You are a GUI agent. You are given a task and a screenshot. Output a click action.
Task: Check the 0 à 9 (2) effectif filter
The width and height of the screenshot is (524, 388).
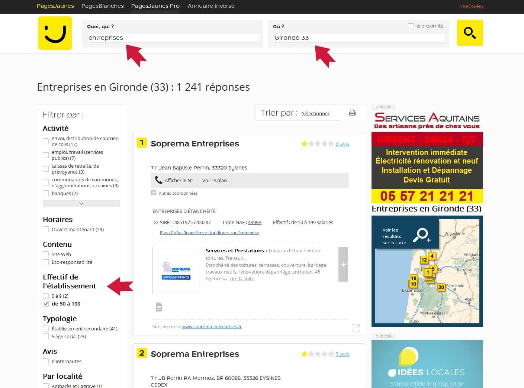46,296
